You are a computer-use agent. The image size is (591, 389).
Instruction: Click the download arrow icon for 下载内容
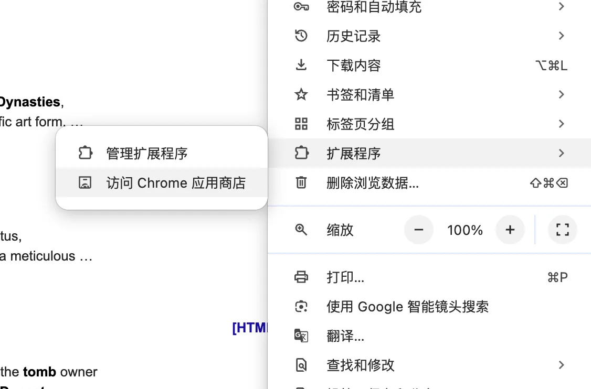pyautogui.click(x=301, y=65)
